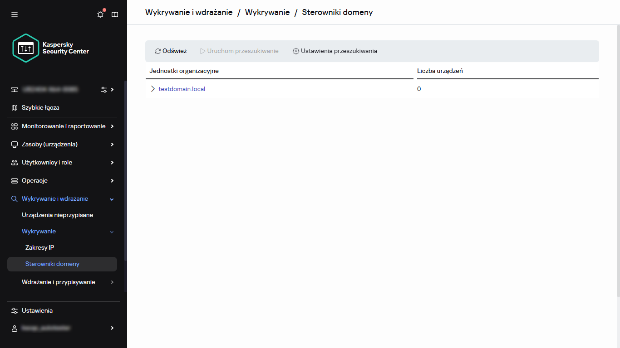Open the hamburger navigation menu
The height and width of the screenshot is (348, 620).
tap(14, 14)
